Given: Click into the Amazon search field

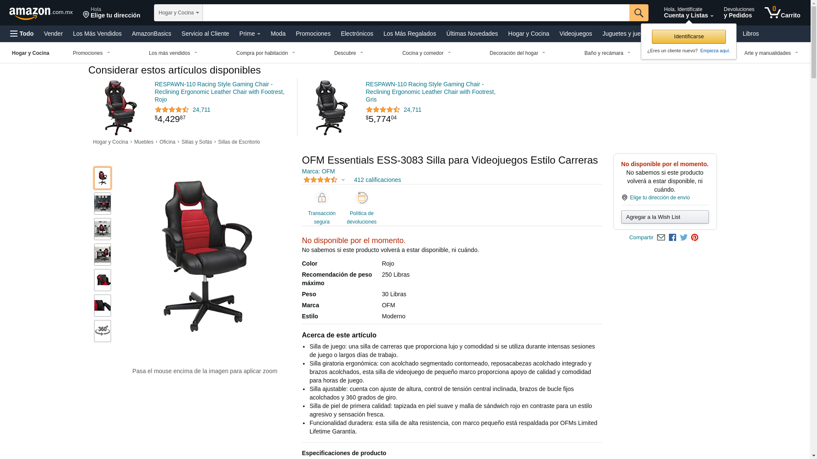Looking at the screenshot, I should point(416,13).
